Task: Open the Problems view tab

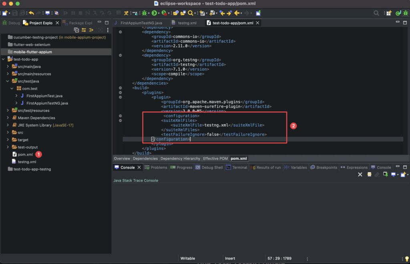Action: coord(156,167)
